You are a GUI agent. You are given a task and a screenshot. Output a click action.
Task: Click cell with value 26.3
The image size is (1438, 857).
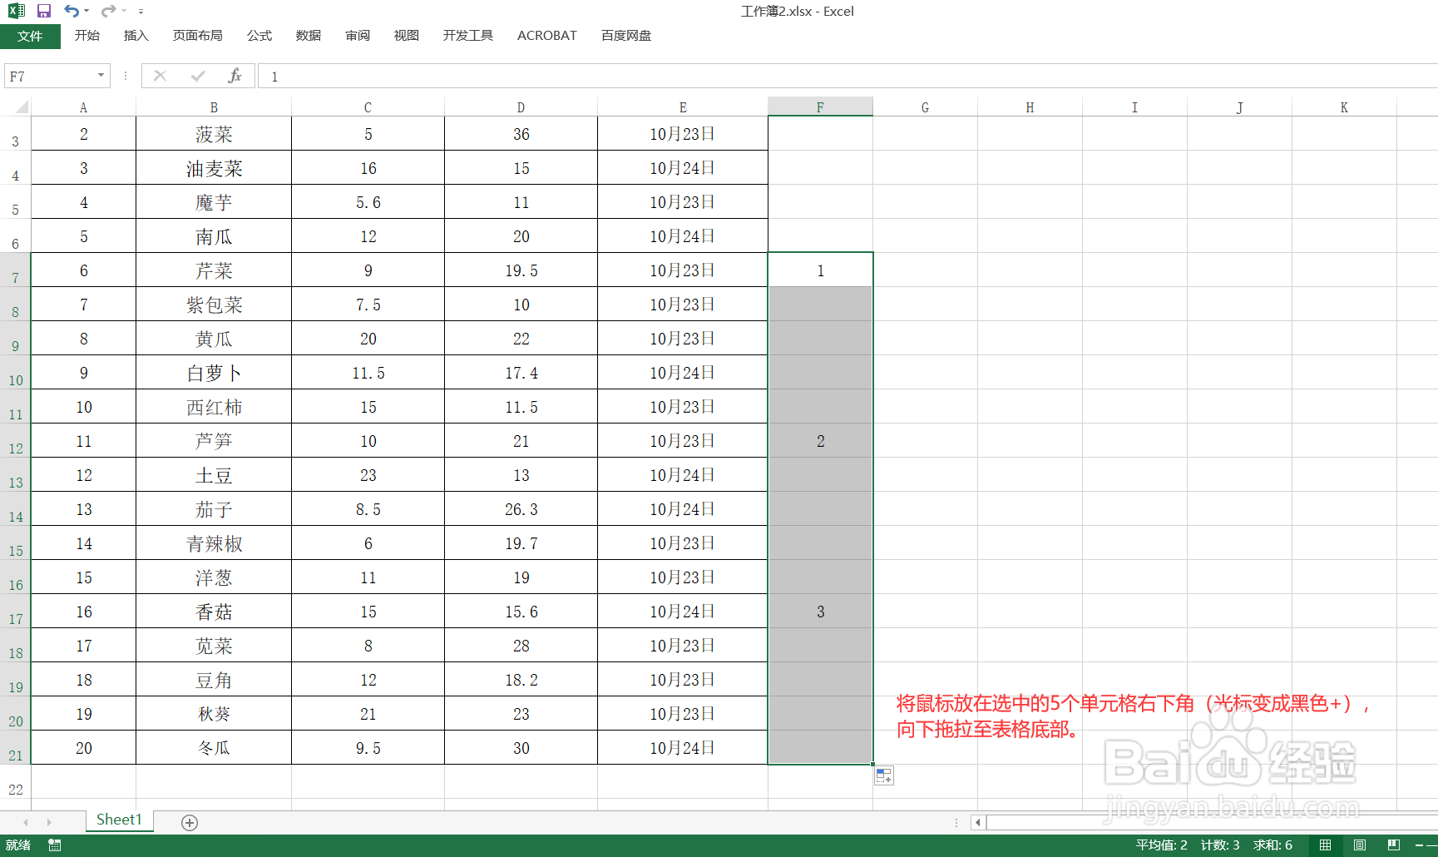[x=521, y=509]
